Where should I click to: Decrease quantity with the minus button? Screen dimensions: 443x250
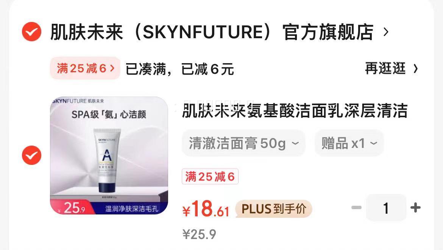pos(356,208)
